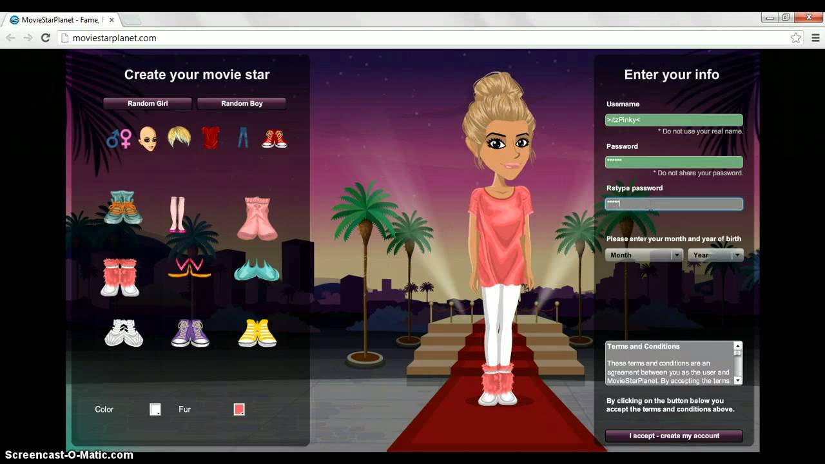Pick the white Color swatch
This screenshot has width=825, height=464.
click(155, 409)
